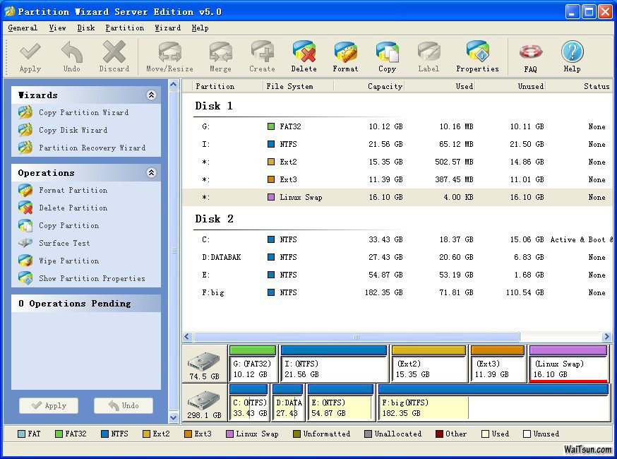
Task: Click the Format toolbar icon
Action: point(345,56)
